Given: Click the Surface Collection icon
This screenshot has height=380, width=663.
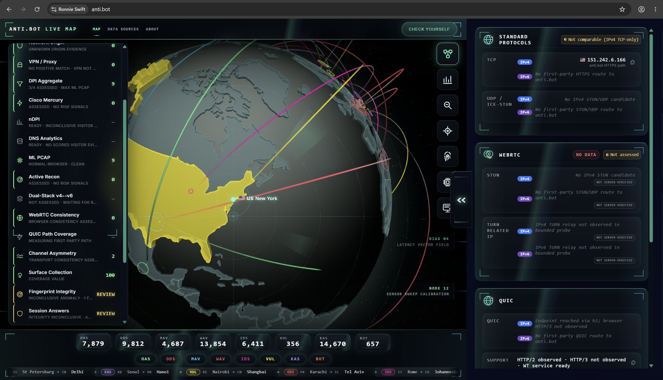Looking at the screenshot, I should 20,275.
